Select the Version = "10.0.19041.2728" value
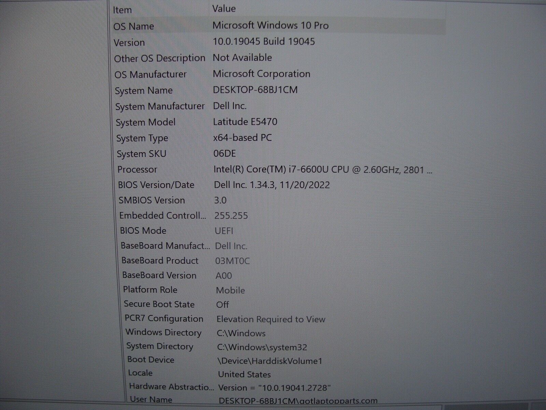The height and width of the screenshot is (410, 546). click(x=274, y=388)
